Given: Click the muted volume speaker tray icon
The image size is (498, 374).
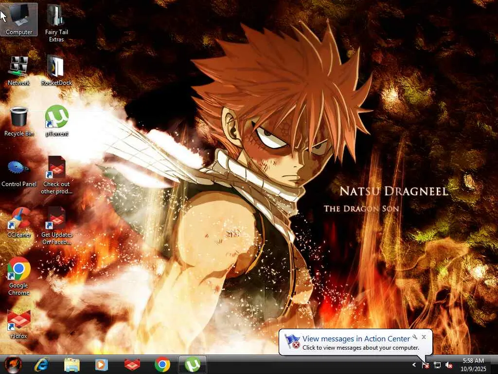Looking at the screenshot, I should 449,365.
